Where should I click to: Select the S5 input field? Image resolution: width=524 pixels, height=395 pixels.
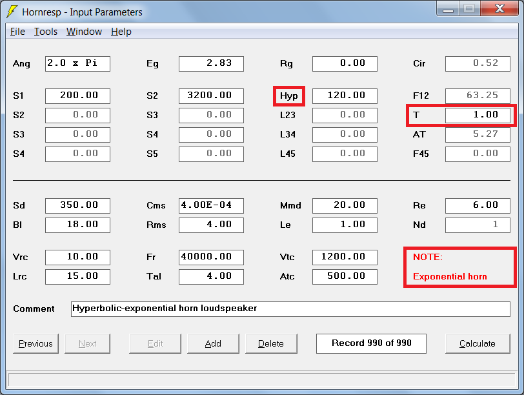pos(211,154)
